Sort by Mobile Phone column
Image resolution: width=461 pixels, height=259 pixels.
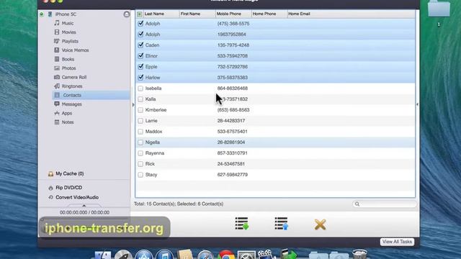[x=233, y=14]
